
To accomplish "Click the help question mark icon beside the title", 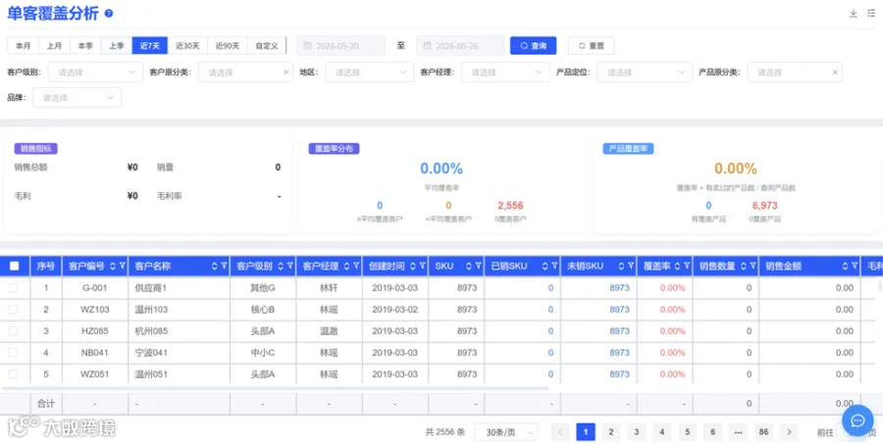I will 109,14.
